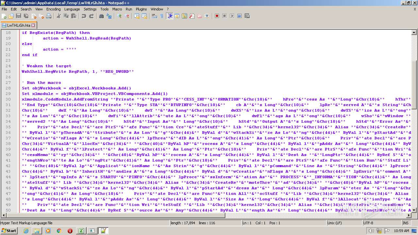This screenshot has width=418, height=235.
Task: Open the Encoding menu
Action: [x=54, y=9]
